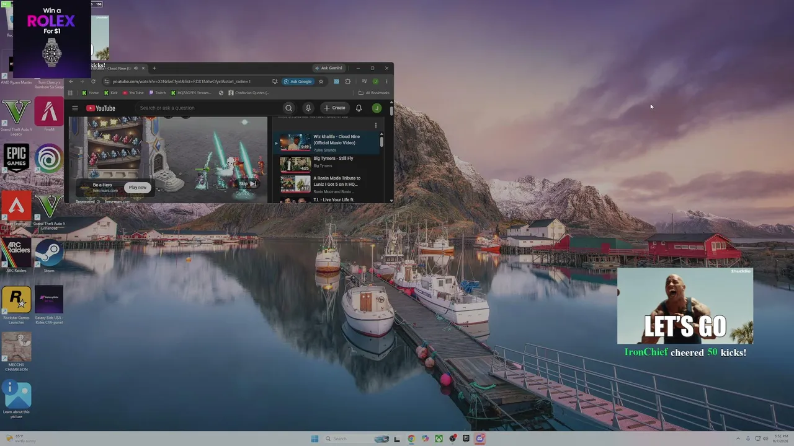
Task: Mute the tab via its speaker icon
Action: tap(135, 68)
